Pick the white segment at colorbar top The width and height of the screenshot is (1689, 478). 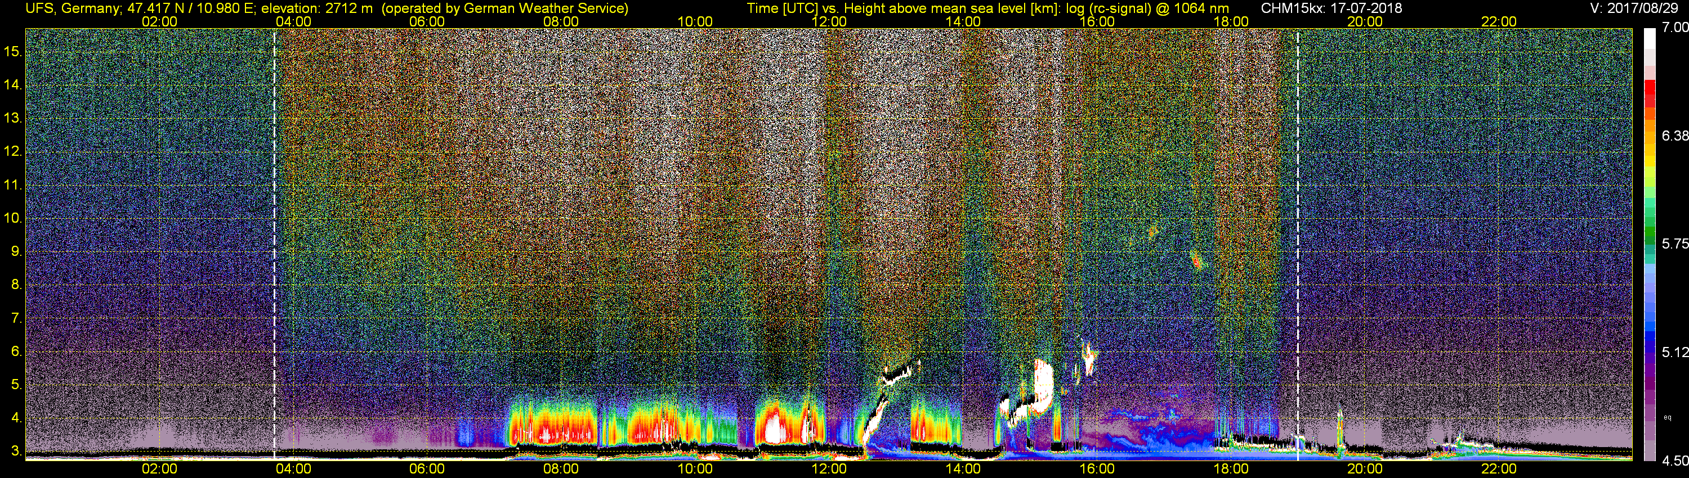(x=1650, y=38)
